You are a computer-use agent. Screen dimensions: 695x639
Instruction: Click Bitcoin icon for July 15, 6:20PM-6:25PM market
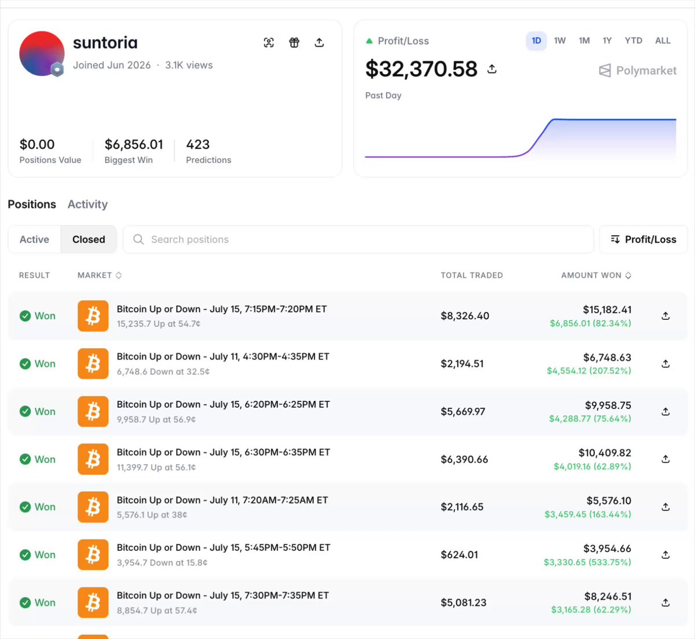click(93, 411)
